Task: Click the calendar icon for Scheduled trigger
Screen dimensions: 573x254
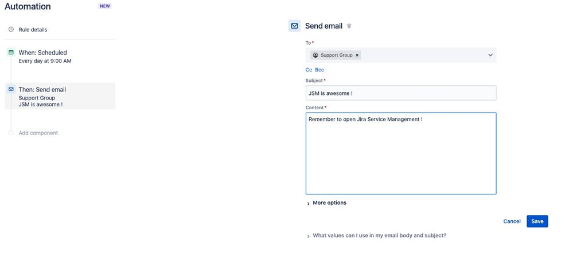Action: coord(11,53)
